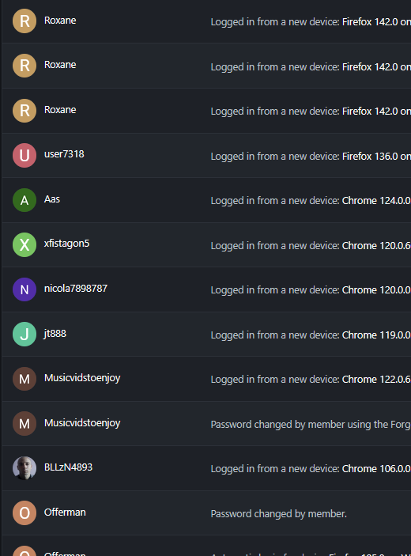
Task: Open the xfistagon5 username link
Action: tap(66, 244)
